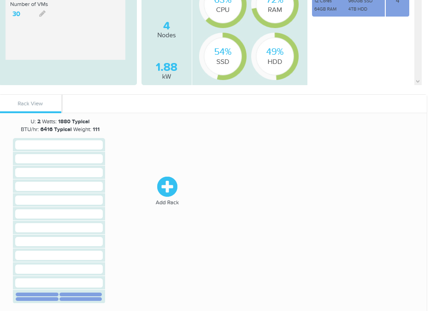Click the Add Rack button label
The width and height of the screenshot is (430, 311).
coord(167,202)
